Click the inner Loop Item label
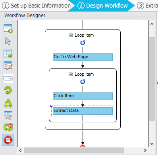 pos(84,74)
